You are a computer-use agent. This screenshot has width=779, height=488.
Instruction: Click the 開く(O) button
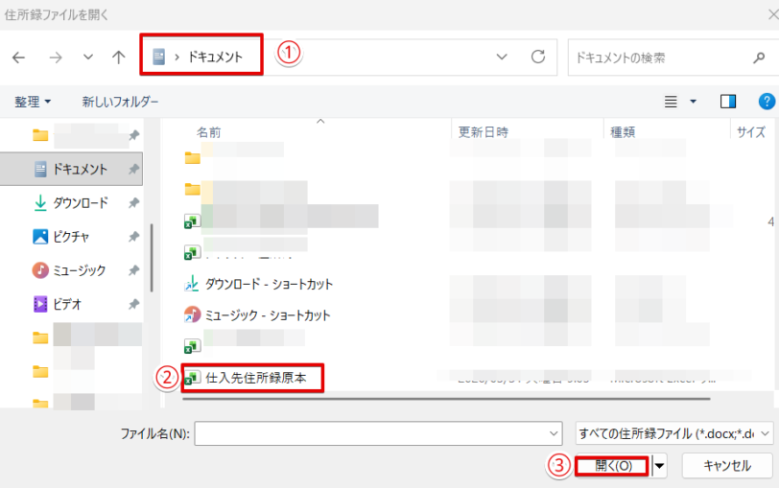[613, 466]
